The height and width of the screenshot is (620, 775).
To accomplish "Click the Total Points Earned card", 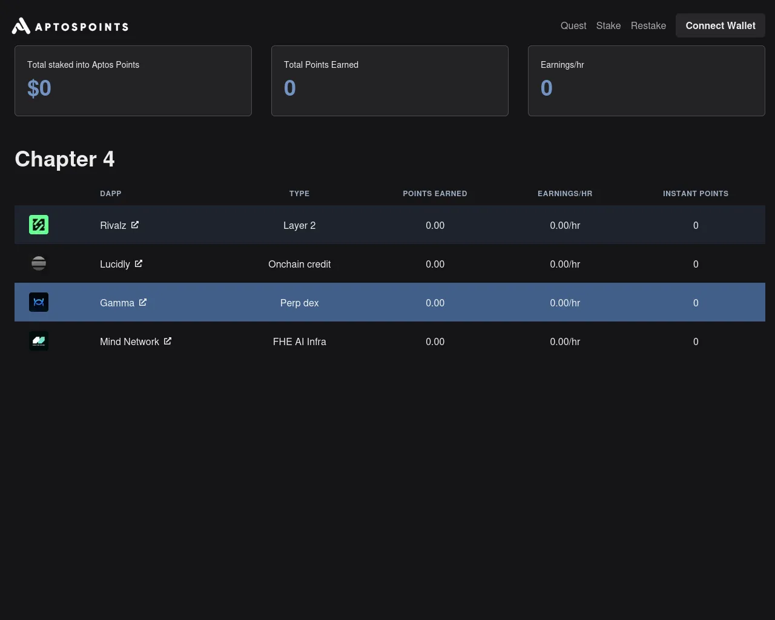I will 390,81.
